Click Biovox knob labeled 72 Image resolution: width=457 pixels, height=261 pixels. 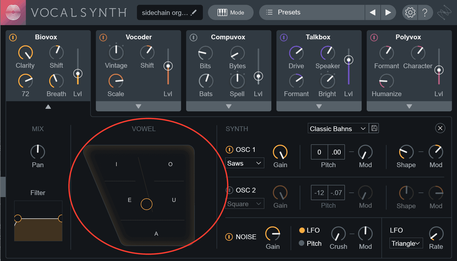(x=26, y=81)
